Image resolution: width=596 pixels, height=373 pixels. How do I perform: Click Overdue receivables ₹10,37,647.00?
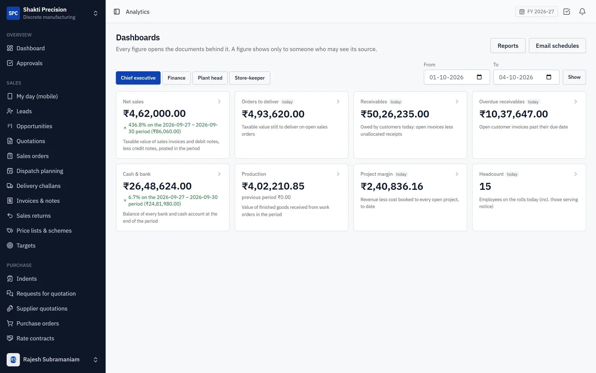coord(514,114)
